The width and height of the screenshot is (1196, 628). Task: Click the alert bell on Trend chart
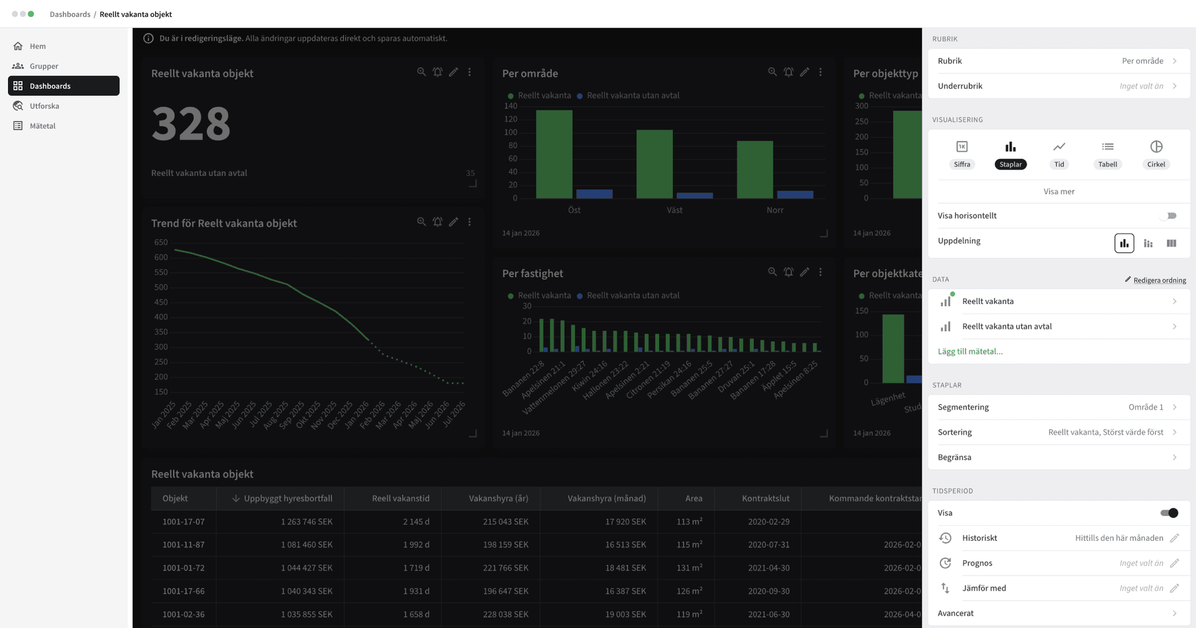point(437,221)
